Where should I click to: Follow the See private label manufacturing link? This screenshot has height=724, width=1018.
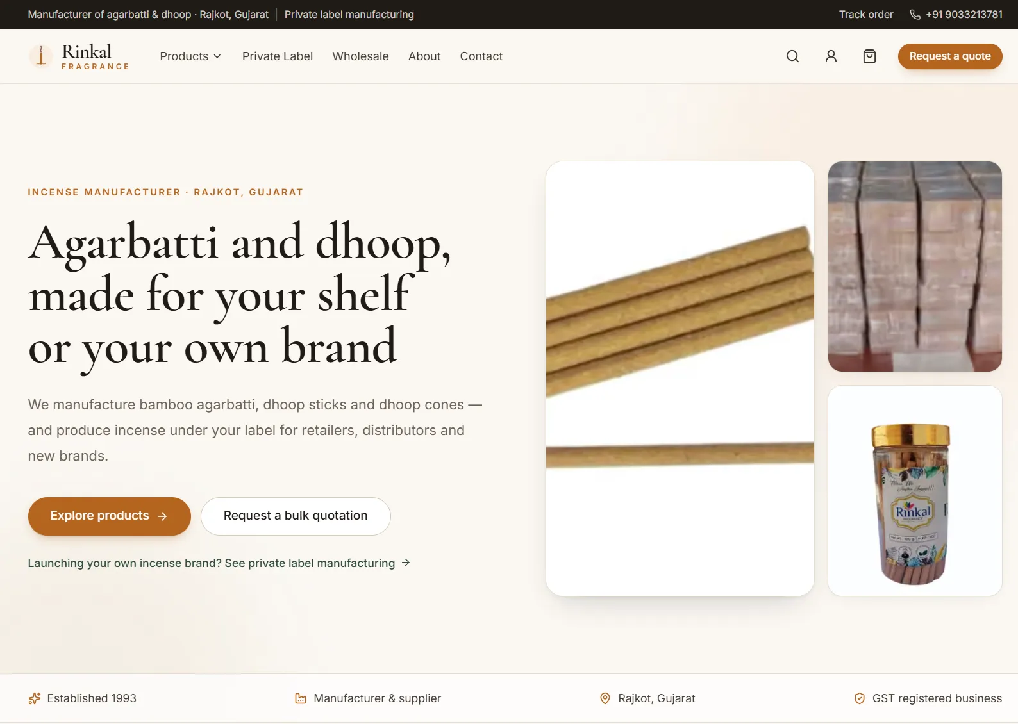pyautogui.click(x=219, y=563)
